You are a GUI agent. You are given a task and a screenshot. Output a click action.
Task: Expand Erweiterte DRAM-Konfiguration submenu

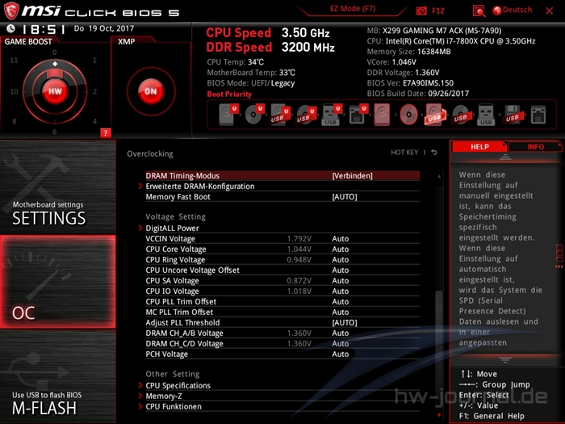[x=199, y=187]
